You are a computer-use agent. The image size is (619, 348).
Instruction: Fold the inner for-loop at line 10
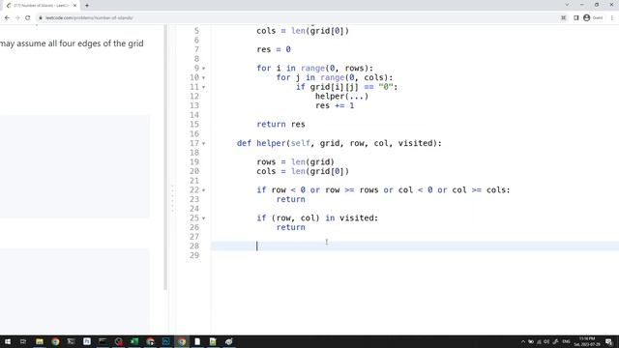coord(204,77)
